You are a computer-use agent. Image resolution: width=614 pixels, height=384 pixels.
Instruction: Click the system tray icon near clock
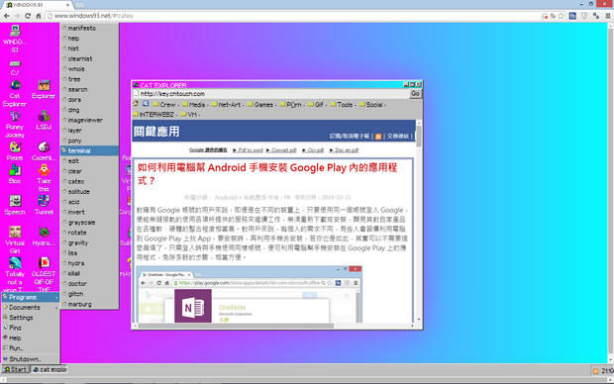(x=595, y=371)
